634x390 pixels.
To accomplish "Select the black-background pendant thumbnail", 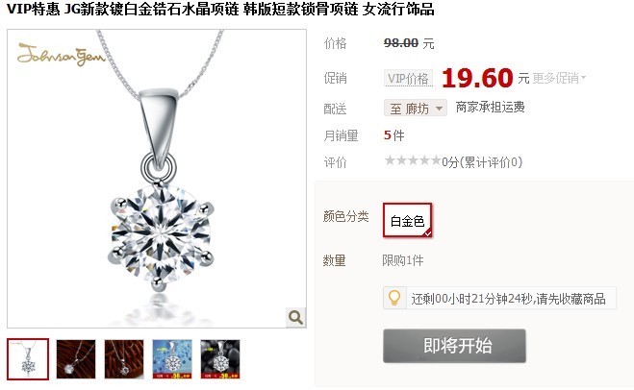I will 220,359.
